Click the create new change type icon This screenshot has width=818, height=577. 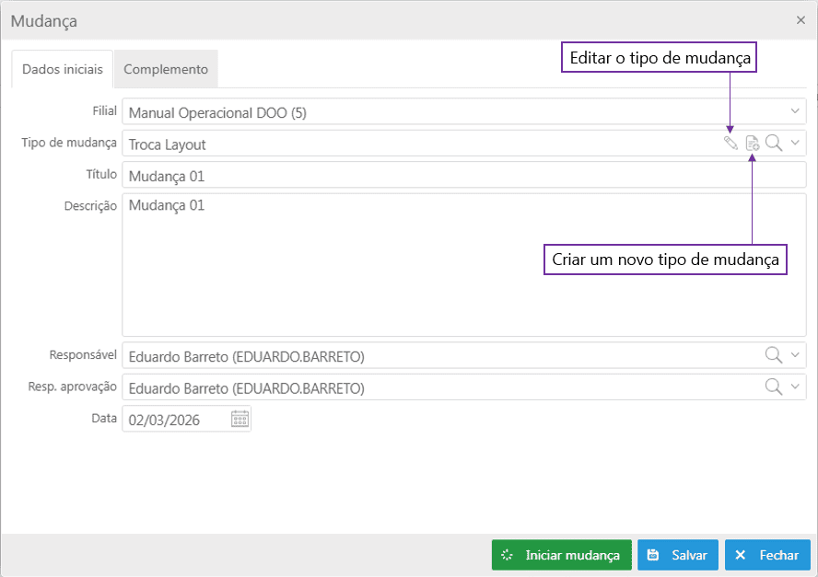(753, 143)
